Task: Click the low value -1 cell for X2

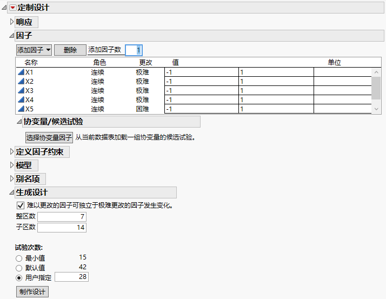Action: click(x=202, y=81)
